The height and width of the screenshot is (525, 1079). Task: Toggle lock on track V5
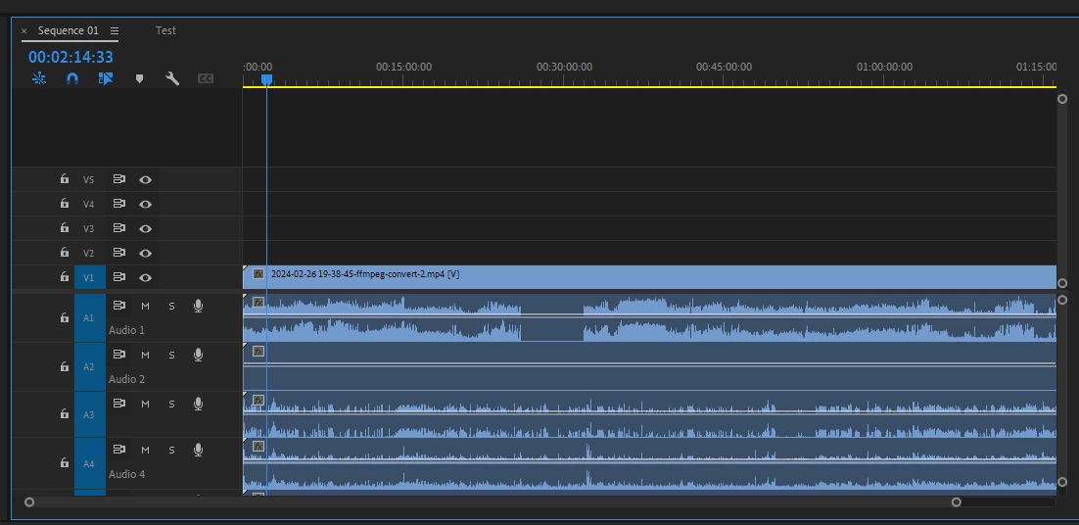[64, 179]
